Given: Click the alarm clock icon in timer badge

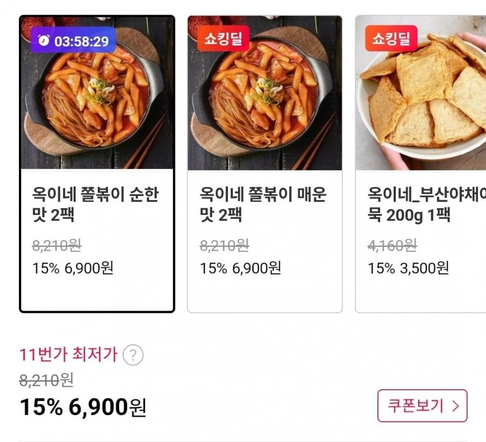Looking at the screenshot, I should 44,41.
